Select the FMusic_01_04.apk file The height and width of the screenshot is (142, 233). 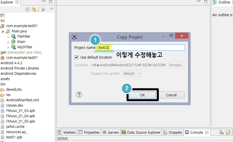click(x=21, y=116)
